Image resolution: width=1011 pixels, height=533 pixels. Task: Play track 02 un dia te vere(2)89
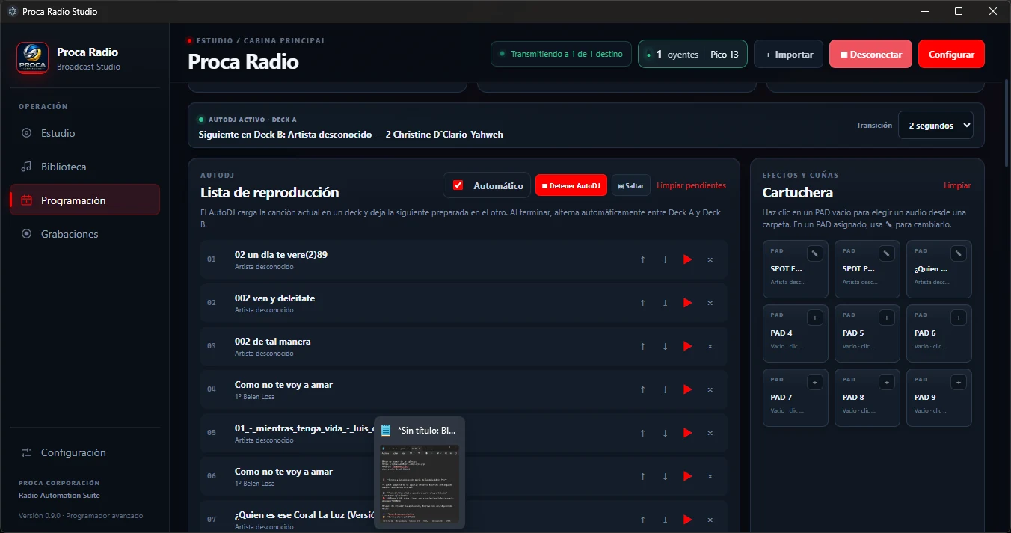pyautogui.click(x=687, y=259)
